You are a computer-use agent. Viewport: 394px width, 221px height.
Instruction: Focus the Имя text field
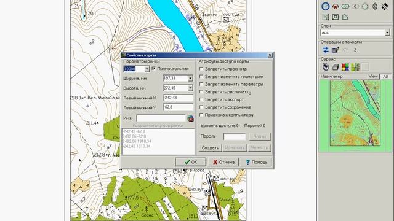[161, 118]
